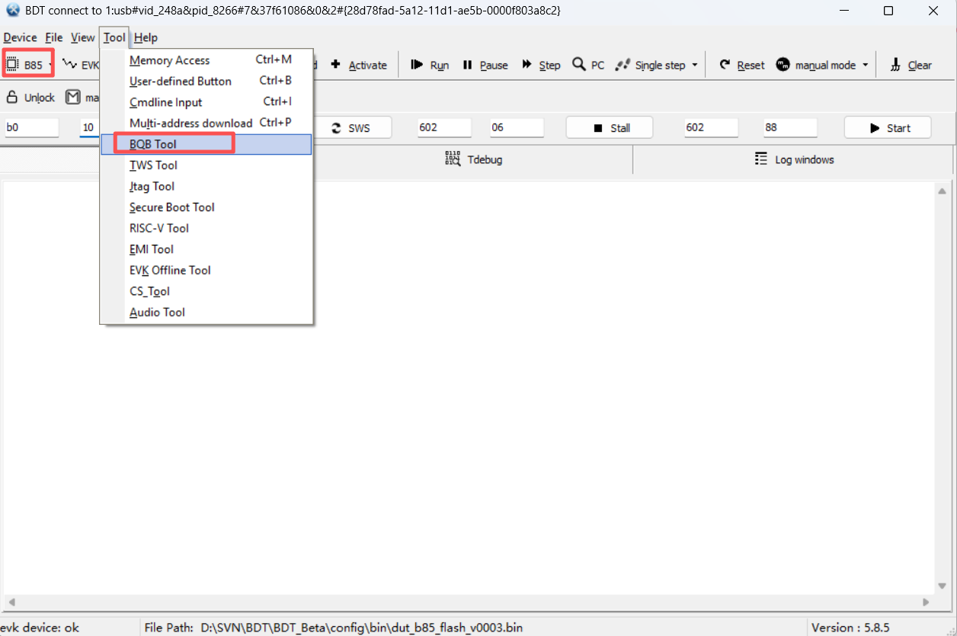Click the Step forward icon

(x=527, y=65)
